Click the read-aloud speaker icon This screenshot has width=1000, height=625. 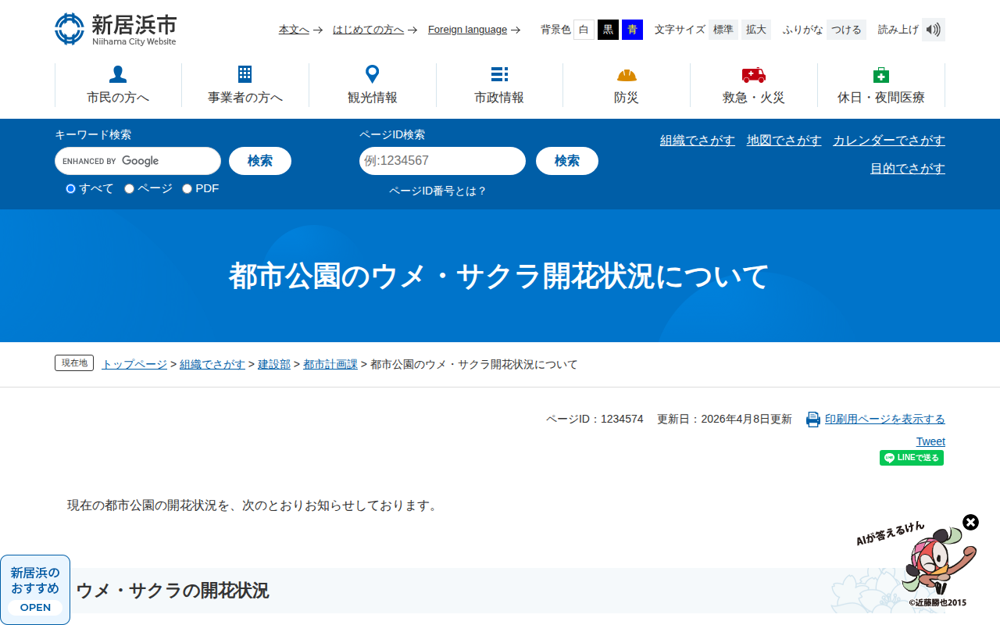tap(933, 30)
